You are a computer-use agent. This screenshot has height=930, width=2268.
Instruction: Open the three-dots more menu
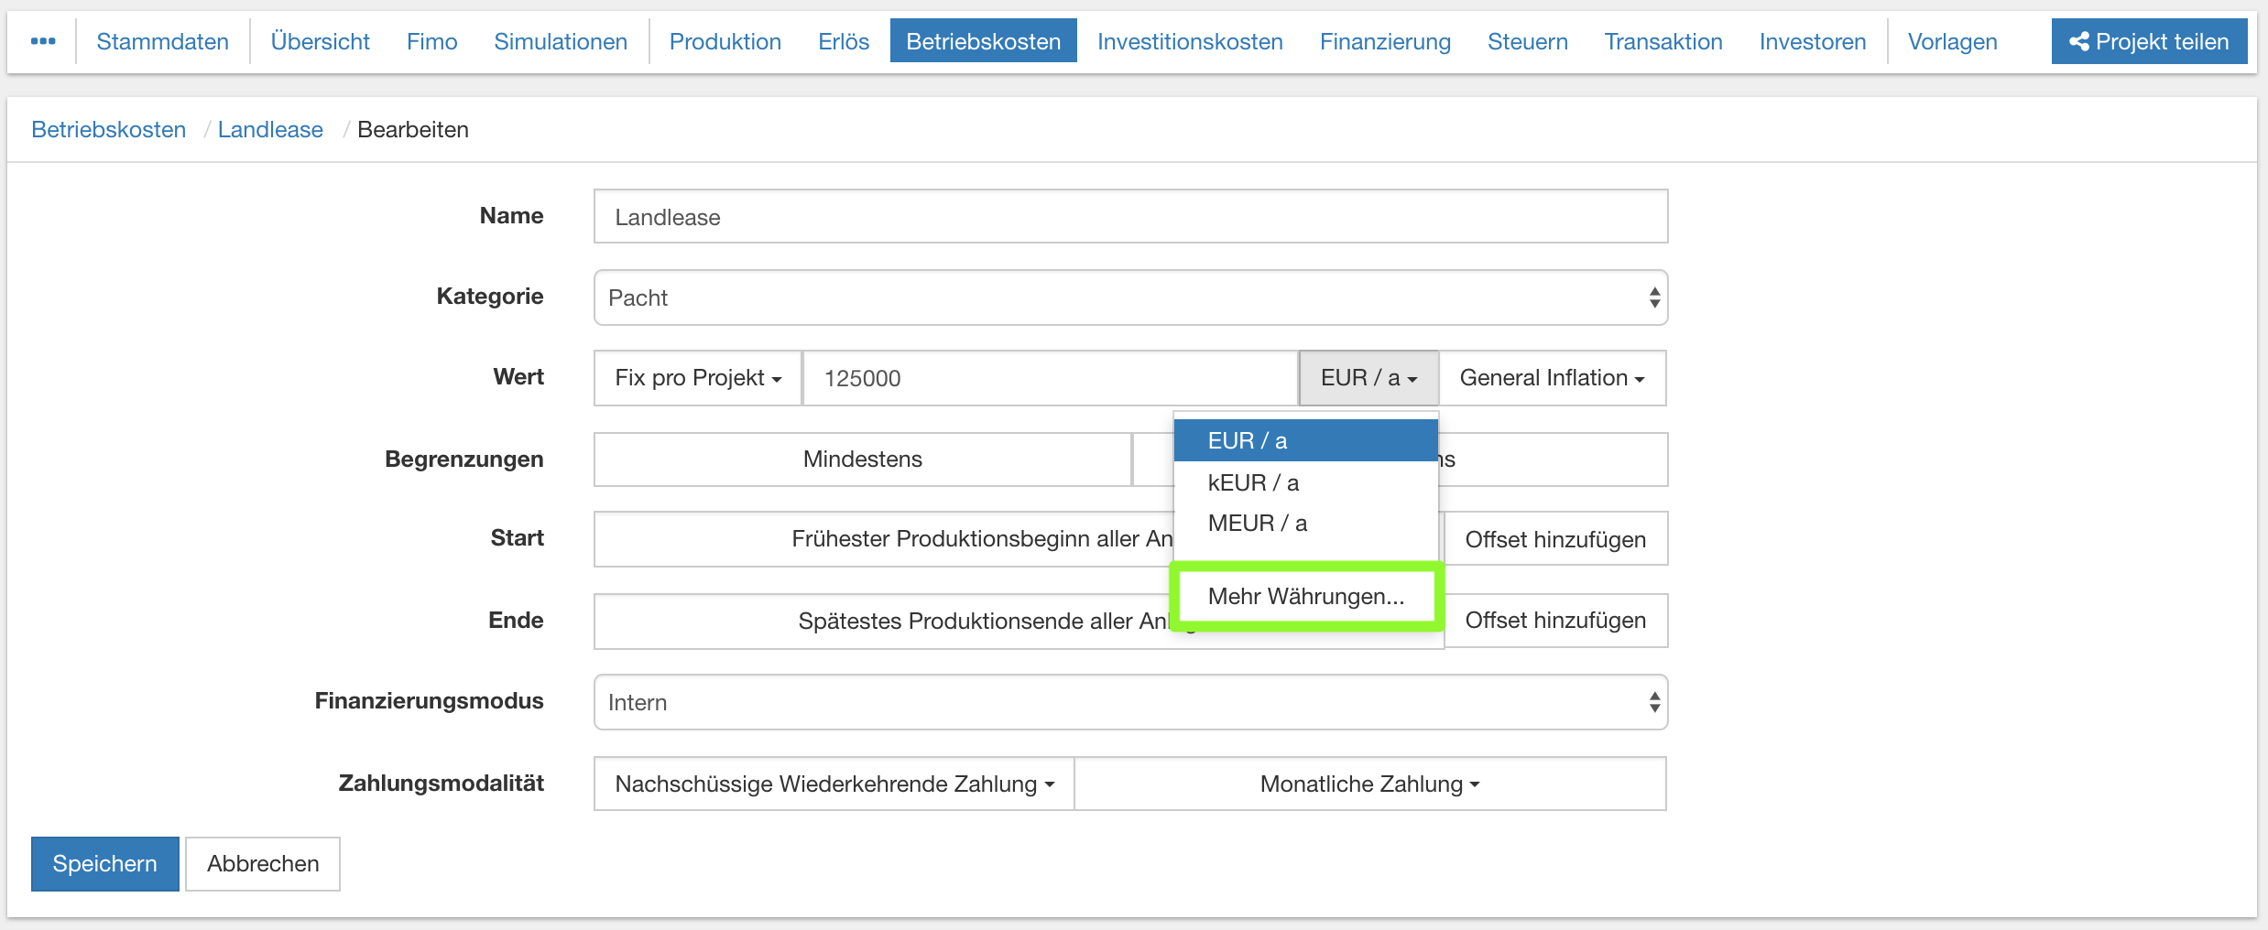43,41
